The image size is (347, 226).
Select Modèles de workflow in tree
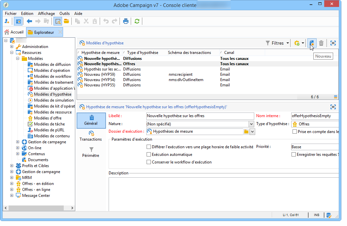(53, 76)
